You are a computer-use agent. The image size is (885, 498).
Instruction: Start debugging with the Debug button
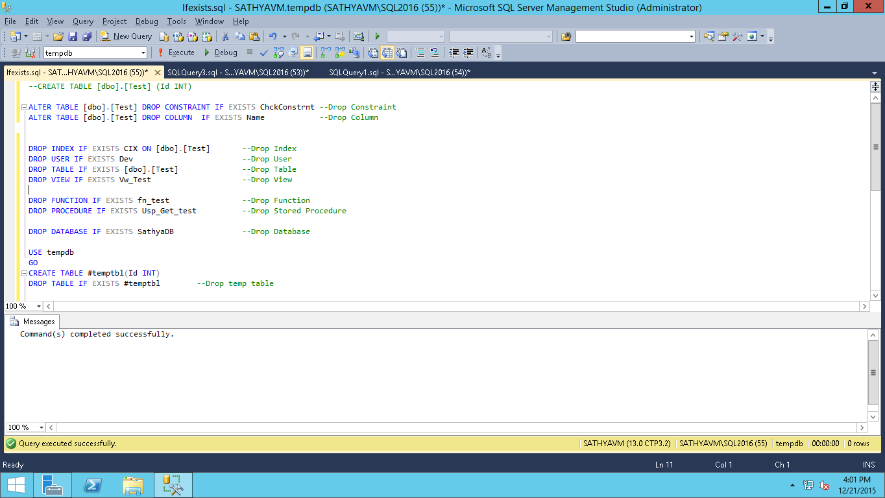coord(225,51)
